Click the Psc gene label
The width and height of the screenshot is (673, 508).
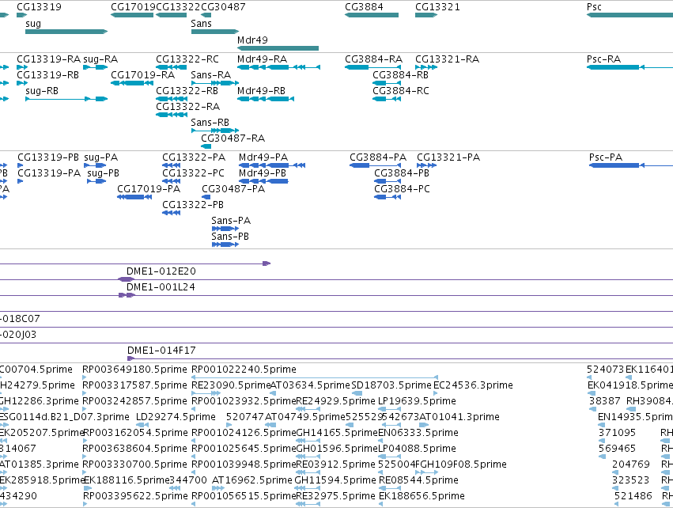pos(594,7)
